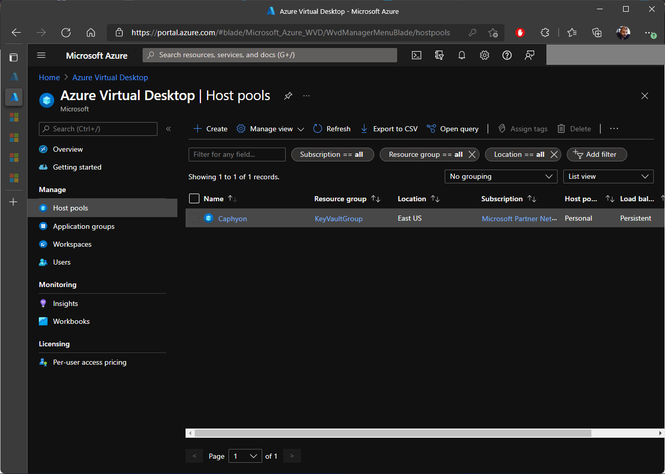Open Cloud Shell from the Azure header
Image resolution: width=665 pixels, height=474 pixels.
417,55
